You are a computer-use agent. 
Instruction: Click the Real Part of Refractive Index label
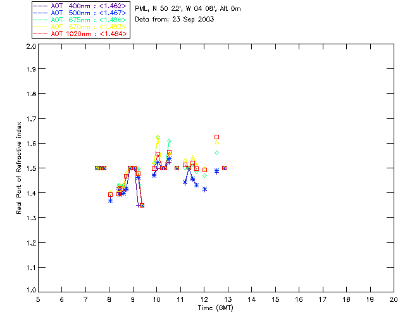tap(18, 168)
